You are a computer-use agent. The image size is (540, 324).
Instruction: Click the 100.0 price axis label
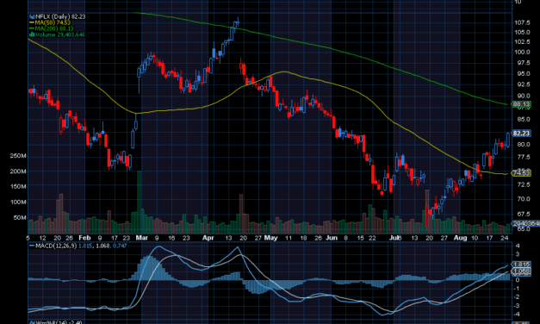click(522, 53)
